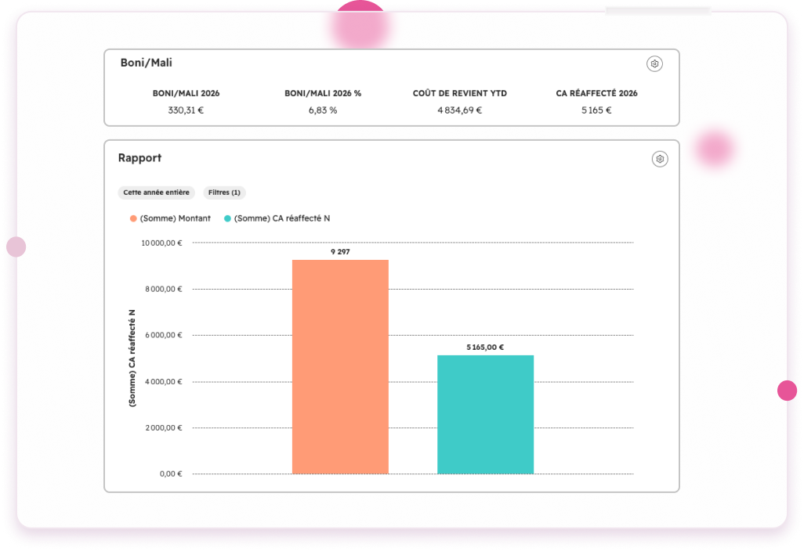Click the 'COÛT DE REVIENT YTD' heading
The image size is (804, 551).
pos(460,93)
